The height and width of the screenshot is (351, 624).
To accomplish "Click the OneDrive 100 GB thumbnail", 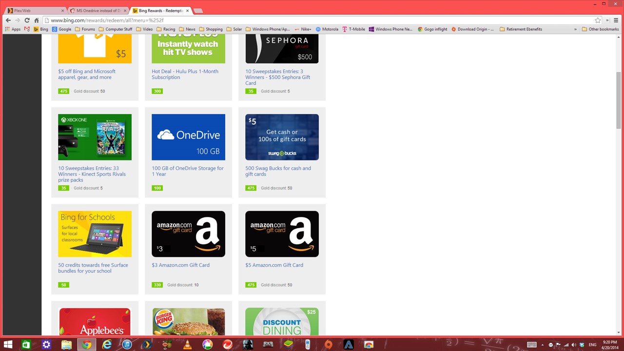I will pyautogui.click(x=188, y=137).
